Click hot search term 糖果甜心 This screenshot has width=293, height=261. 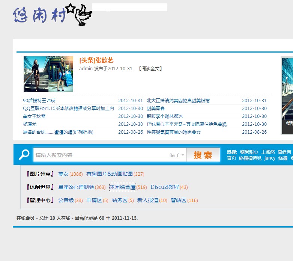coord(249,152)
